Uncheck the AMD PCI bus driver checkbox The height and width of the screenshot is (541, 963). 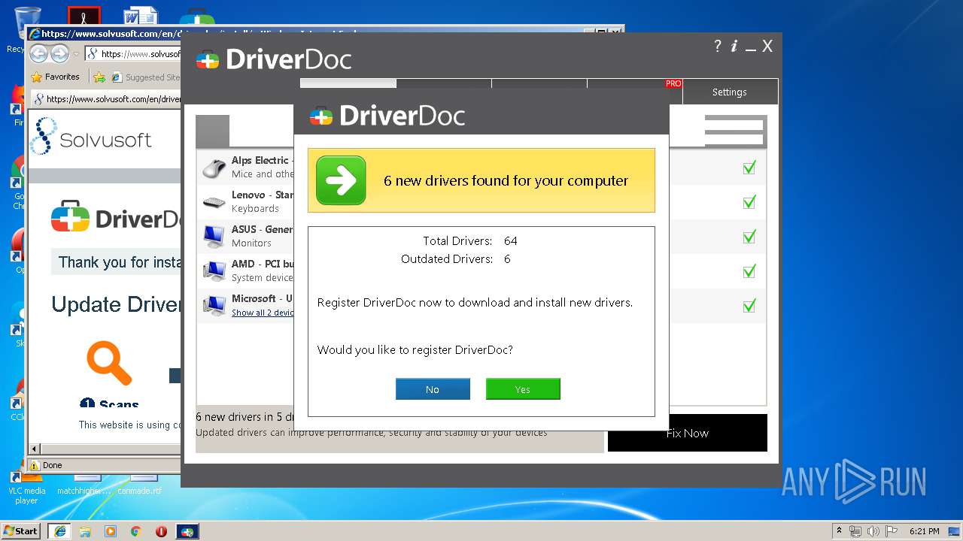(x=749, y=271)
